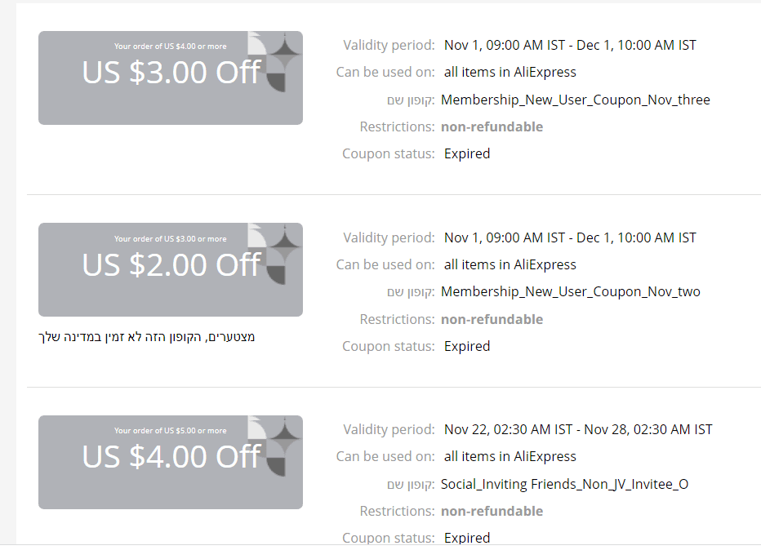
Task: Select the US $3.00 Off coupon text
Action: click(171, 73)
